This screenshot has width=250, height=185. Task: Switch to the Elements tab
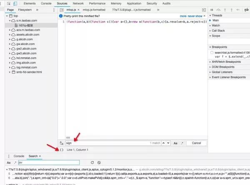point(30,3)
